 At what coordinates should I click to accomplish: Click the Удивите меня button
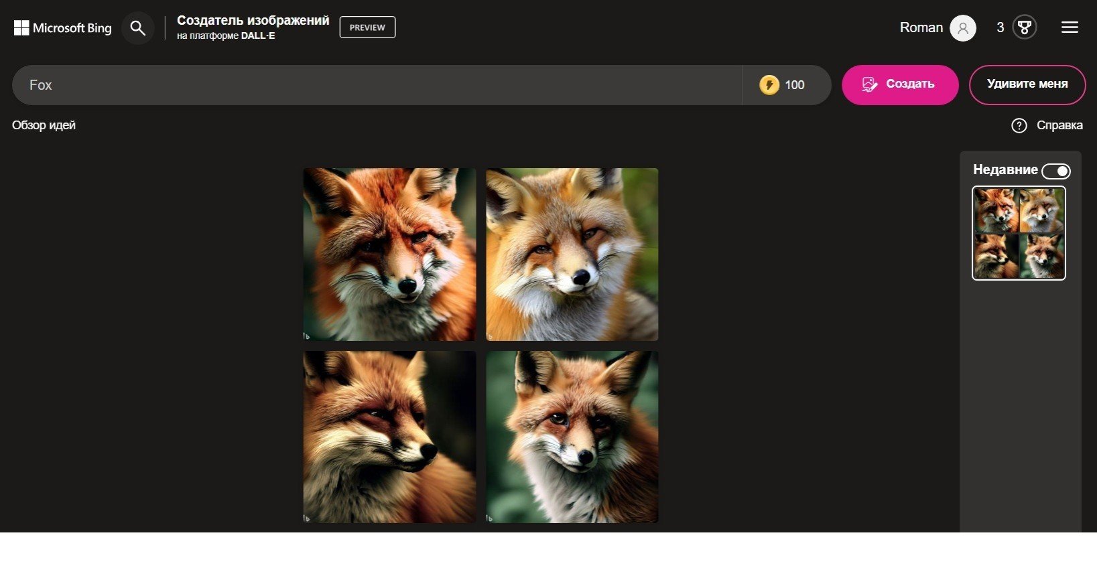pos(1027,84)
